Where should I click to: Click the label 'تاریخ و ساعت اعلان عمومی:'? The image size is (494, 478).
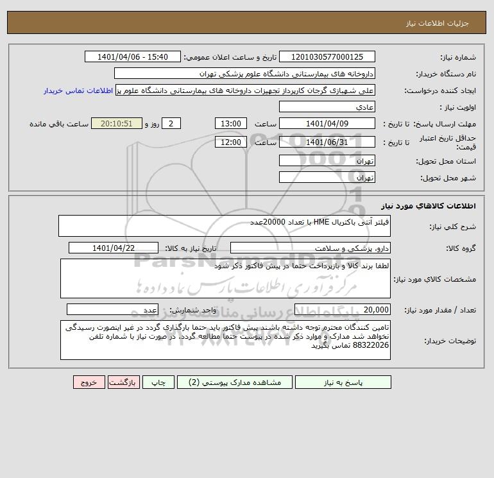230,57
